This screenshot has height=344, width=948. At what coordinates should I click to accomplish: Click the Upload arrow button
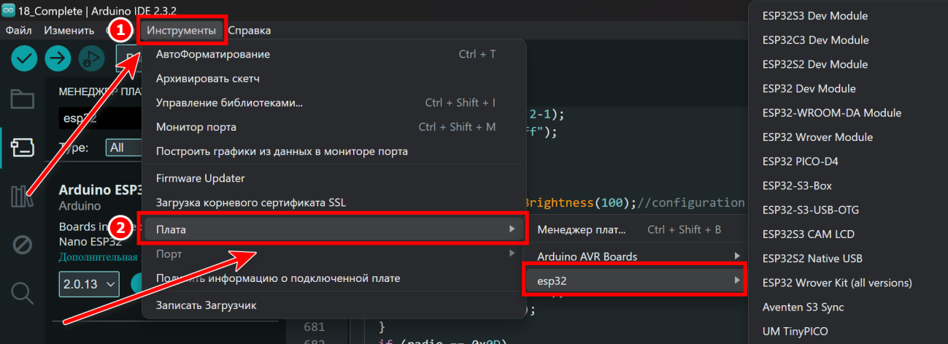tap(58, 58)
